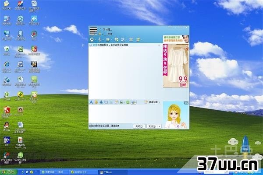
Task: Click the 关闭 (Close) chat button
Action: [139, 126]
